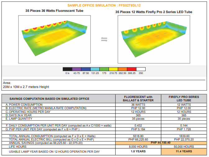Click 'SAVINGS COMPUTATION BASED ON SIMULATED OFFICE' header
The image size is (209, 157).
49,99
